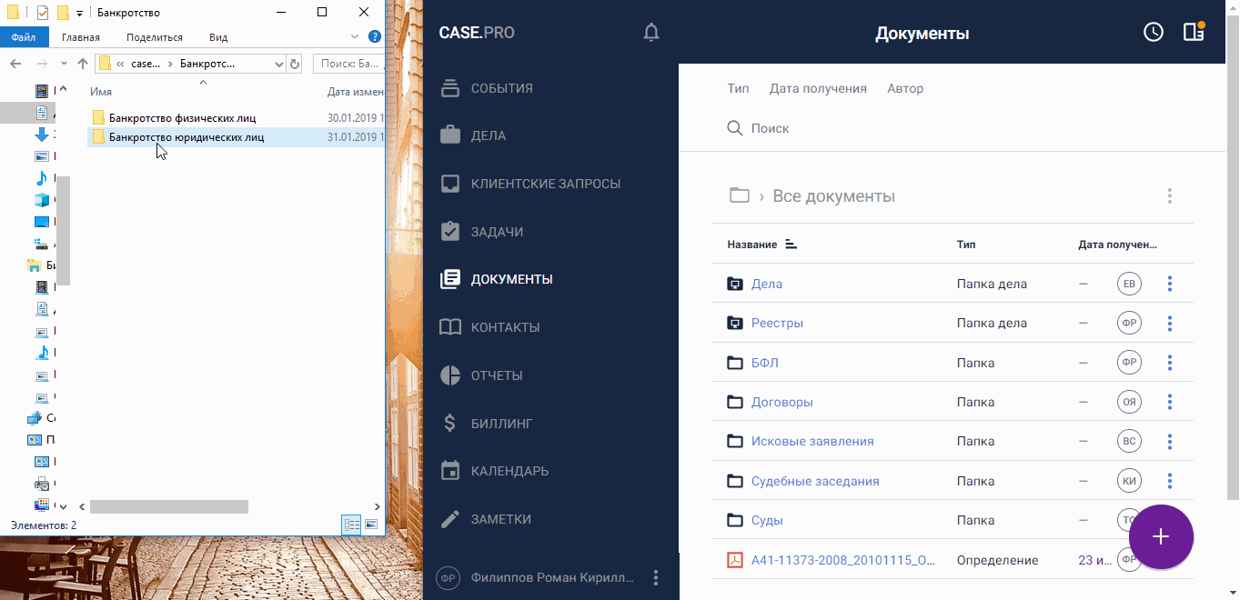Open the Дела folder link
1240x600 pixels.
click(767, 284)
